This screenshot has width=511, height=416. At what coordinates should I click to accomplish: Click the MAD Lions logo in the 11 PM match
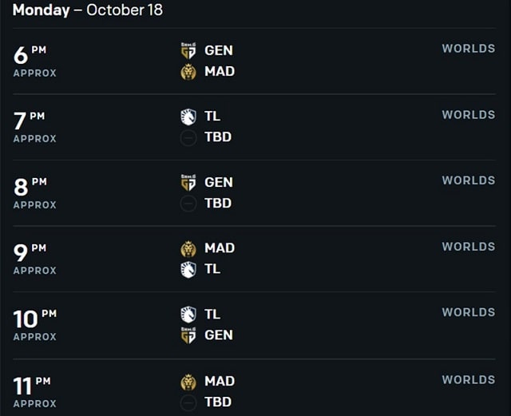click(x=188, y=382)
